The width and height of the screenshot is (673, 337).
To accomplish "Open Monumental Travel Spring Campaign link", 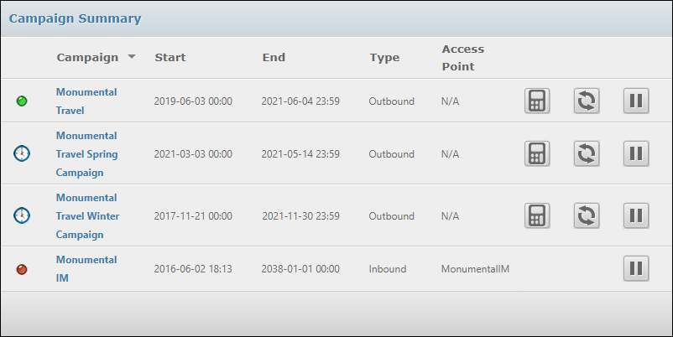I will point(86,154).
